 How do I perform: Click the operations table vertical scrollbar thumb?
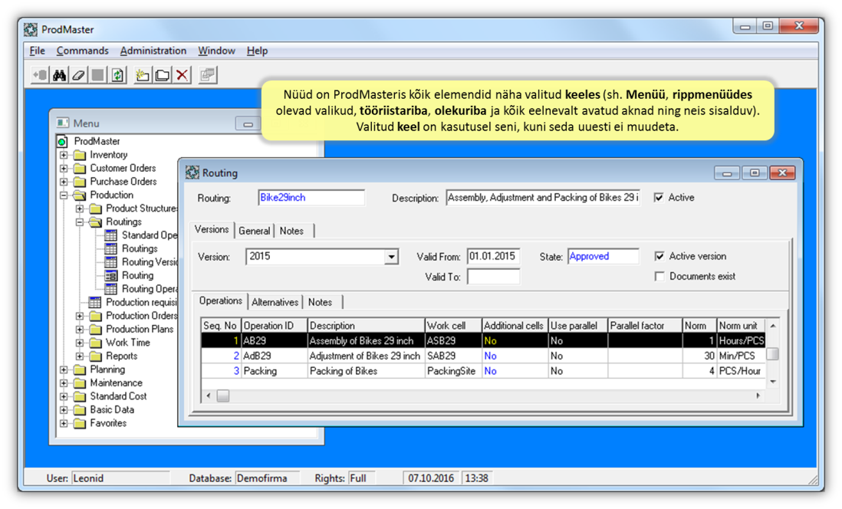pyautogui.click(x=773, y=354)
